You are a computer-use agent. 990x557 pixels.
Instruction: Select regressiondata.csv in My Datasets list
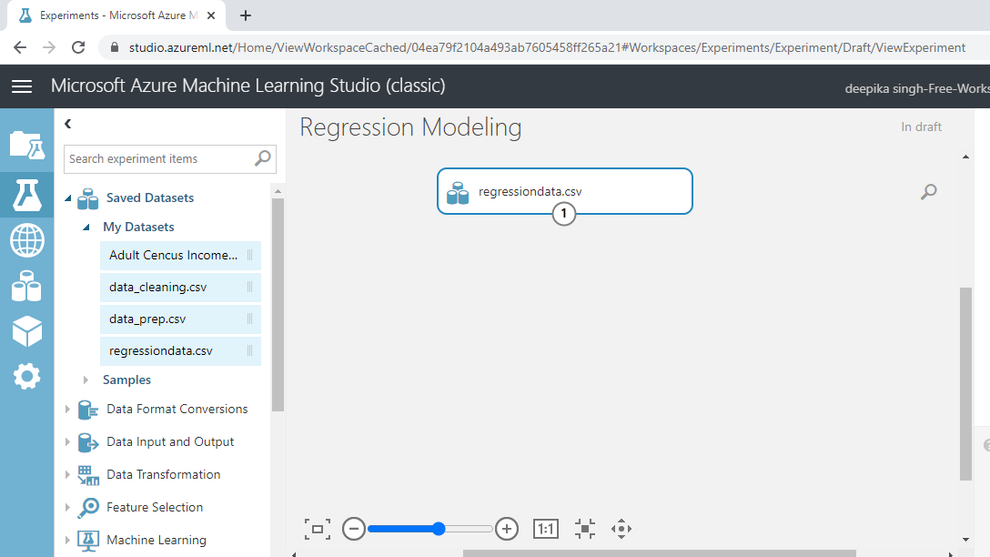(180, 351)
